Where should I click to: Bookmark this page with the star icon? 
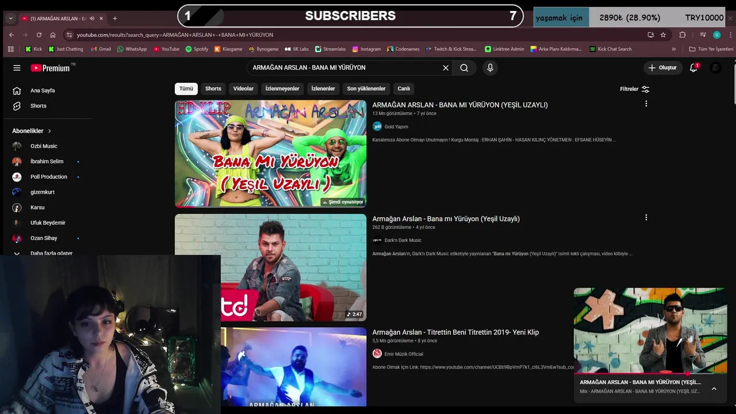[663, 34]
